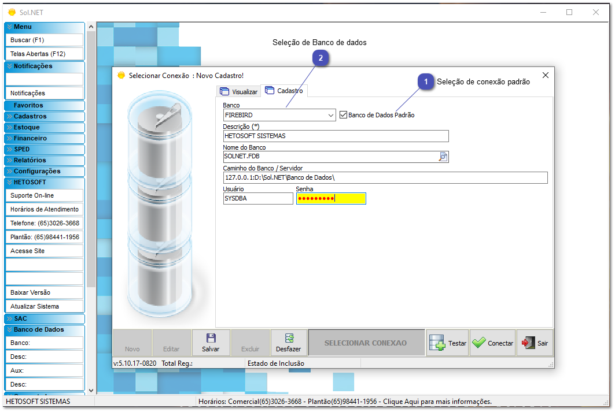Click the Salvar save icon
This screenshot has width=615, height=412.
pos(211,338)
